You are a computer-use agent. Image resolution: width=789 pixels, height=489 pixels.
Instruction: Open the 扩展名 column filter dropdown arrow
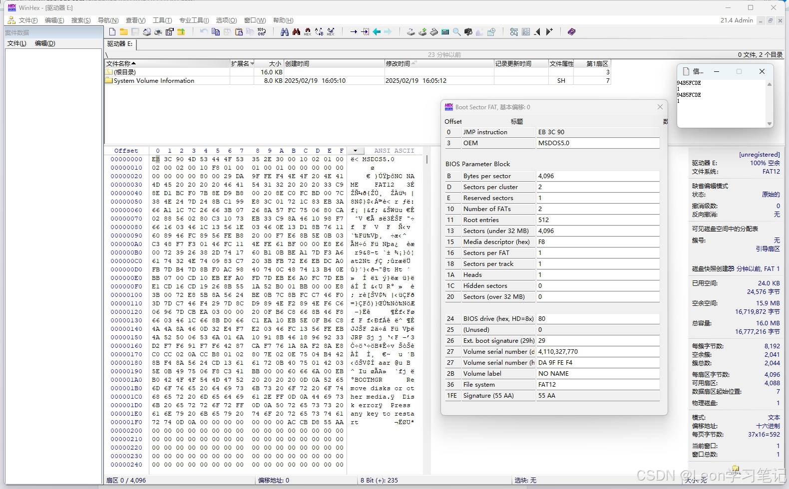coord(252,64)
